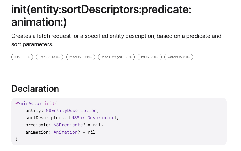This screenshot has width=241, height=151.
Task: Click the watchOS 6.0+ availability badge
Action: [179, 57]
